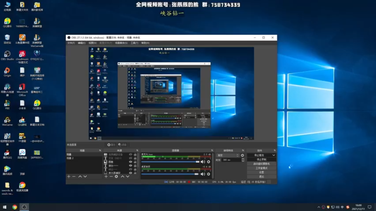The width and height of the screenshot is (376, 211).
Task: Click the Audio Mixer vertical scrollbar
Action: (x=213, y=166)
